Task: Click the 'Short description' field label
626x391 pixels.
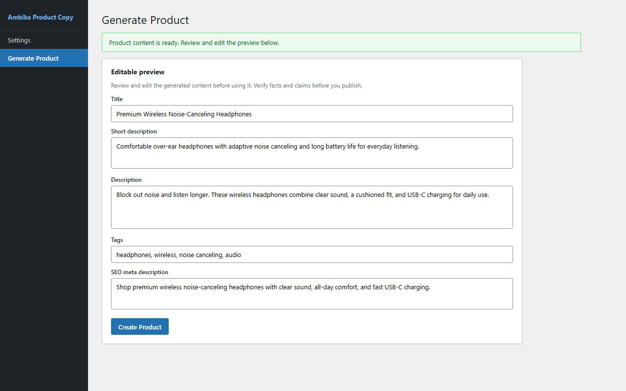Action: 134,131
